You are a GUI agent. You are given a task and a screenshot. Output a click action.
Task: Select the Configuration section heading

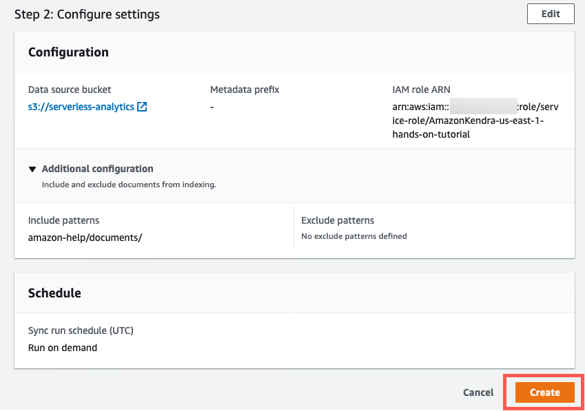[68, 52]
